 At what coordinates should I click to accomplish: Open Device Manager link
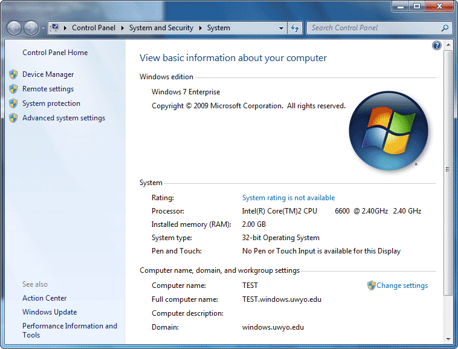[48, 74]
